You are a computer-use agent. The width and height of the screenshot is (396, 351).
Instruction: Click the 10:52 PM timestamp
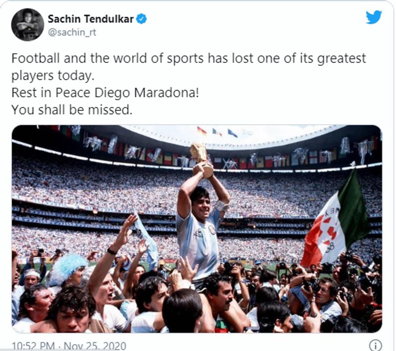(33, 345)
